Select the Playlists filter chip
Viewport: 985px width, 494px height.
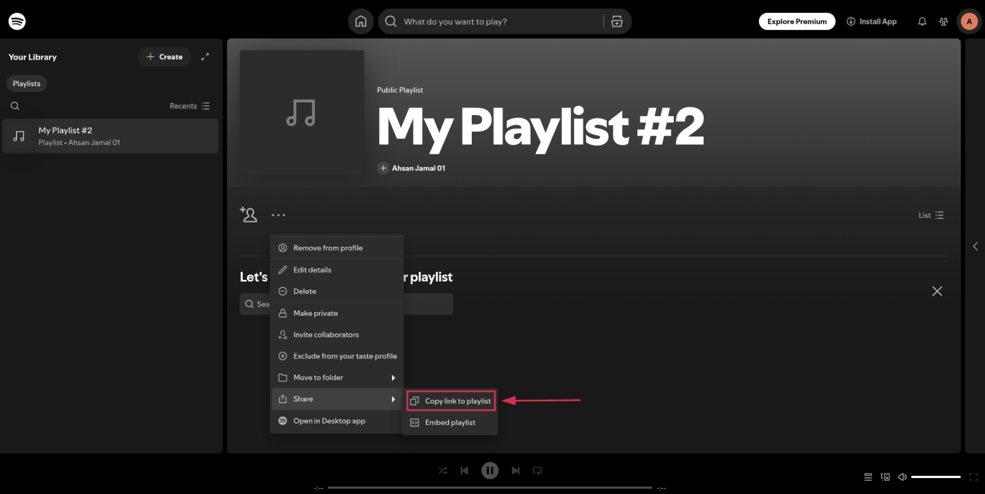(x=27, y=84)
